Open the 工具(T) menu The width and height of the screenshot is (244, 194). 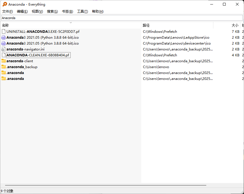click(82, 11)
